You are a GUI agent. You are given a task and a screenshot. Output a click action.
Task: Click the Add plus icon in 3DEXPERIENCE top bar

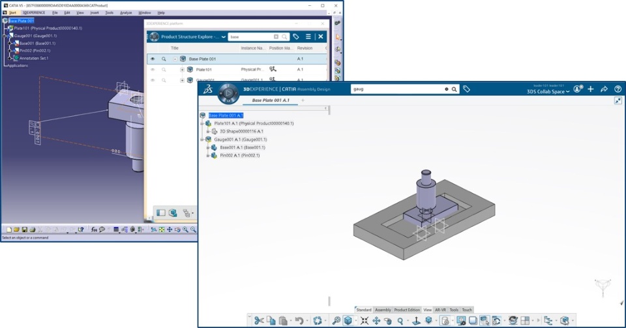point(591,89)
